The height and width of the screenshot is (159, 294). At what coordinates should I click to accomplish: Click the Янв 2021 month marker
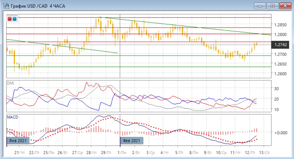18,140
